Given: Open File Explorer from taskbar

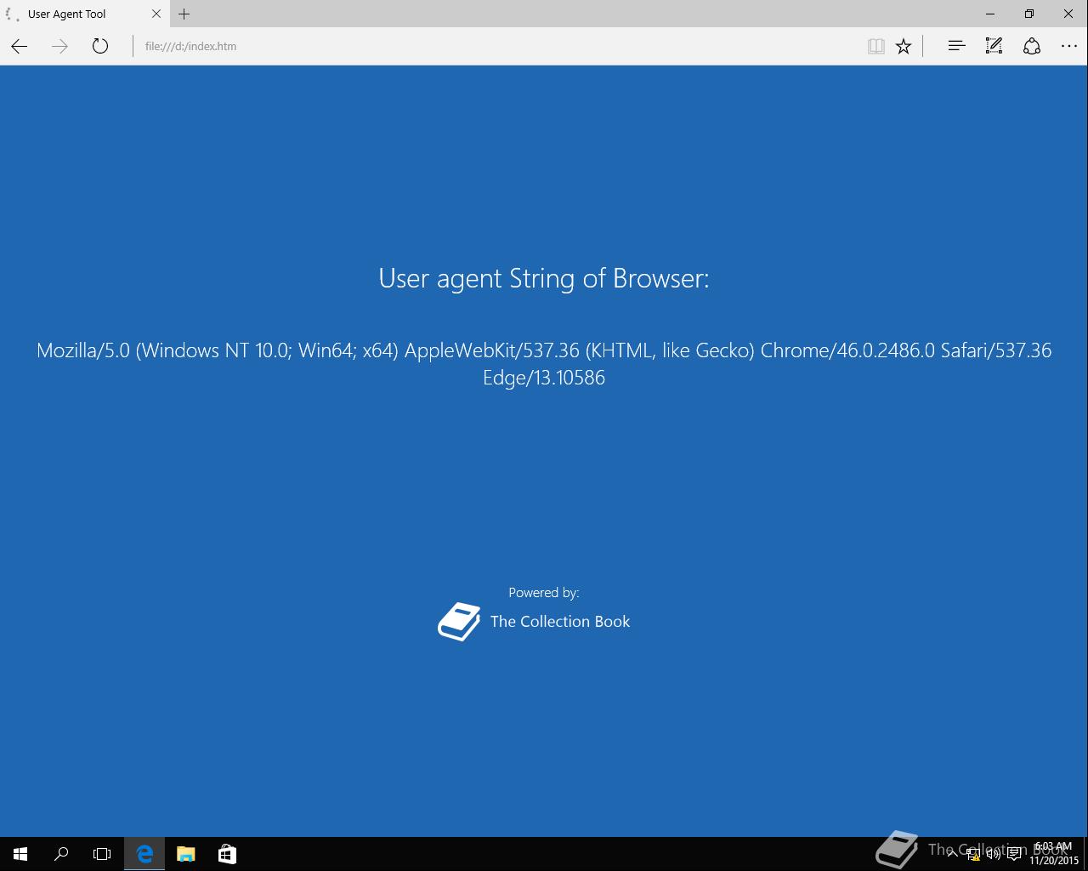Looking at the screenshot, I should [x=185, y=854].
